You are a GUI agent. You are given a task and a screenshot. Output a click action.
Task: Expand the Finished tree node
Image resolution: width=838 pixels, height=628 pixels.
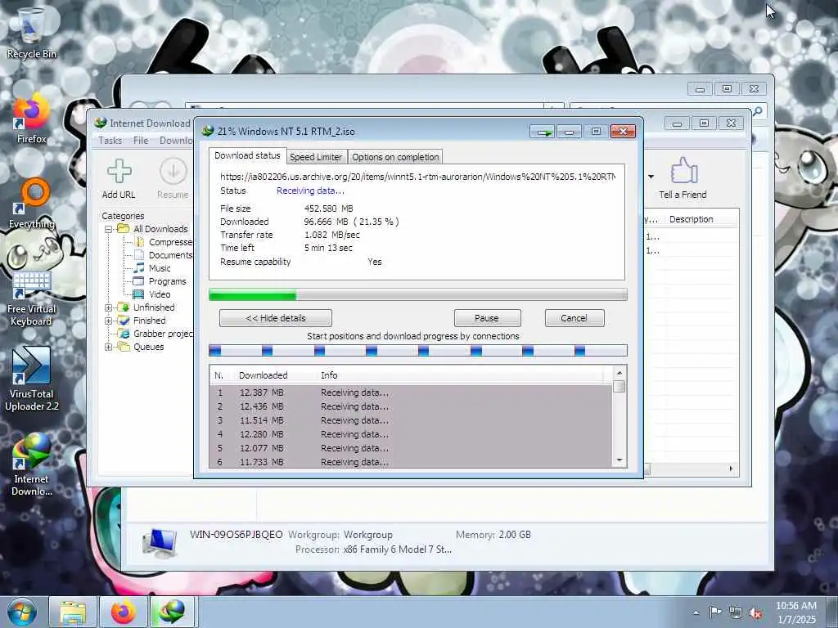[x=109, y=321]
